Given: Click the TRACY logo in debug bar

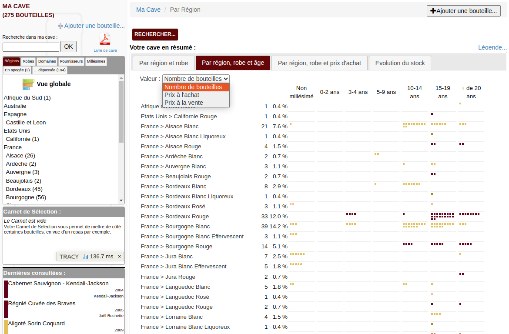Looking at the screenshot, I should (x=69, y=257).
